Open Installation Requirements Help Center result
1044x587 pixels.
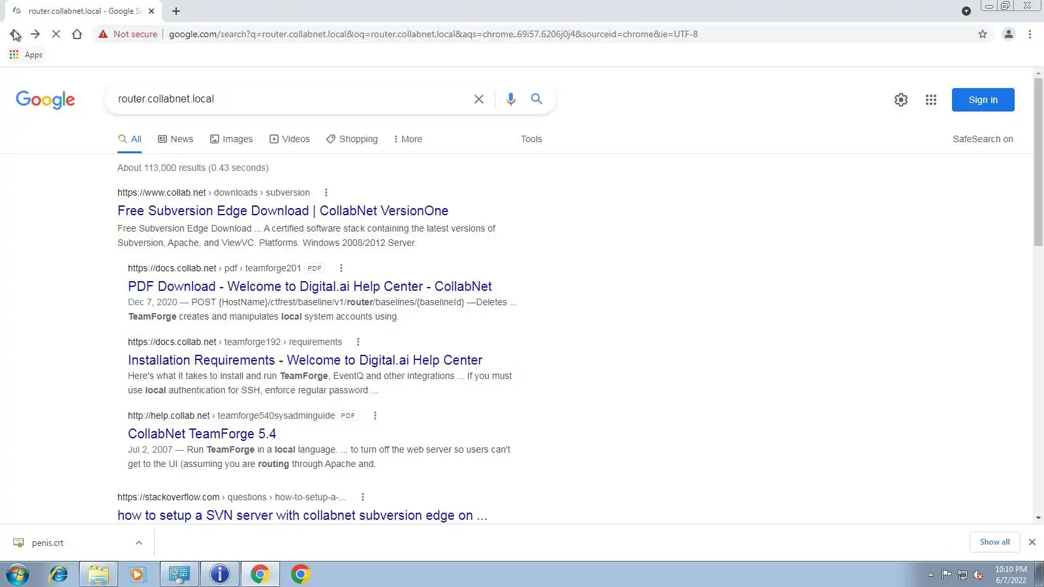pyautogui.click(x=305, y=360)
